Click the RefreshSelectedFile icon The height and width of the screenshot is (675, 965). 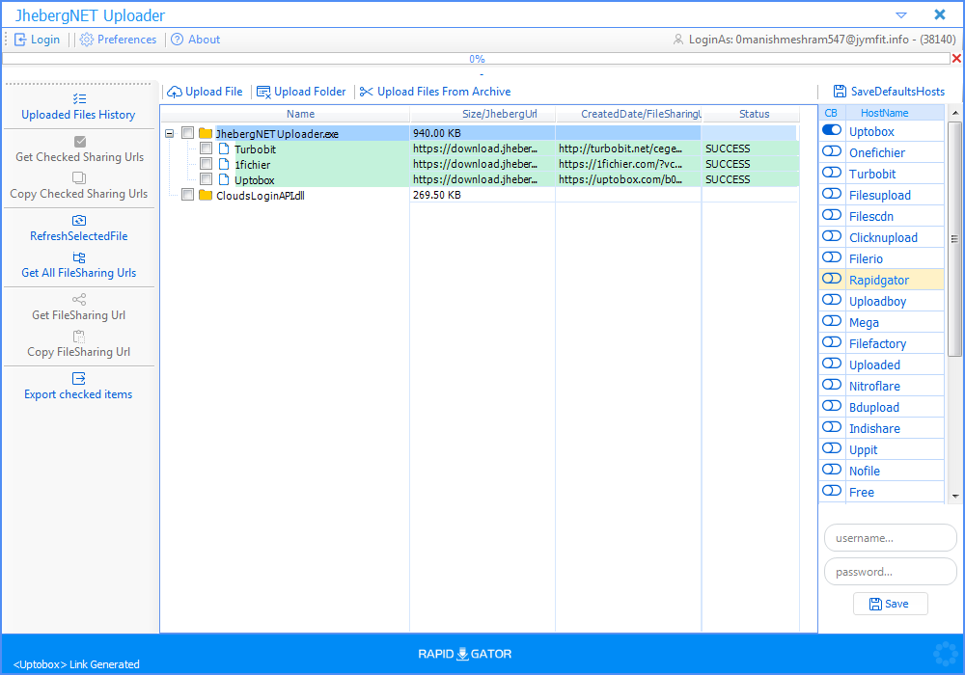coord(79,220)
